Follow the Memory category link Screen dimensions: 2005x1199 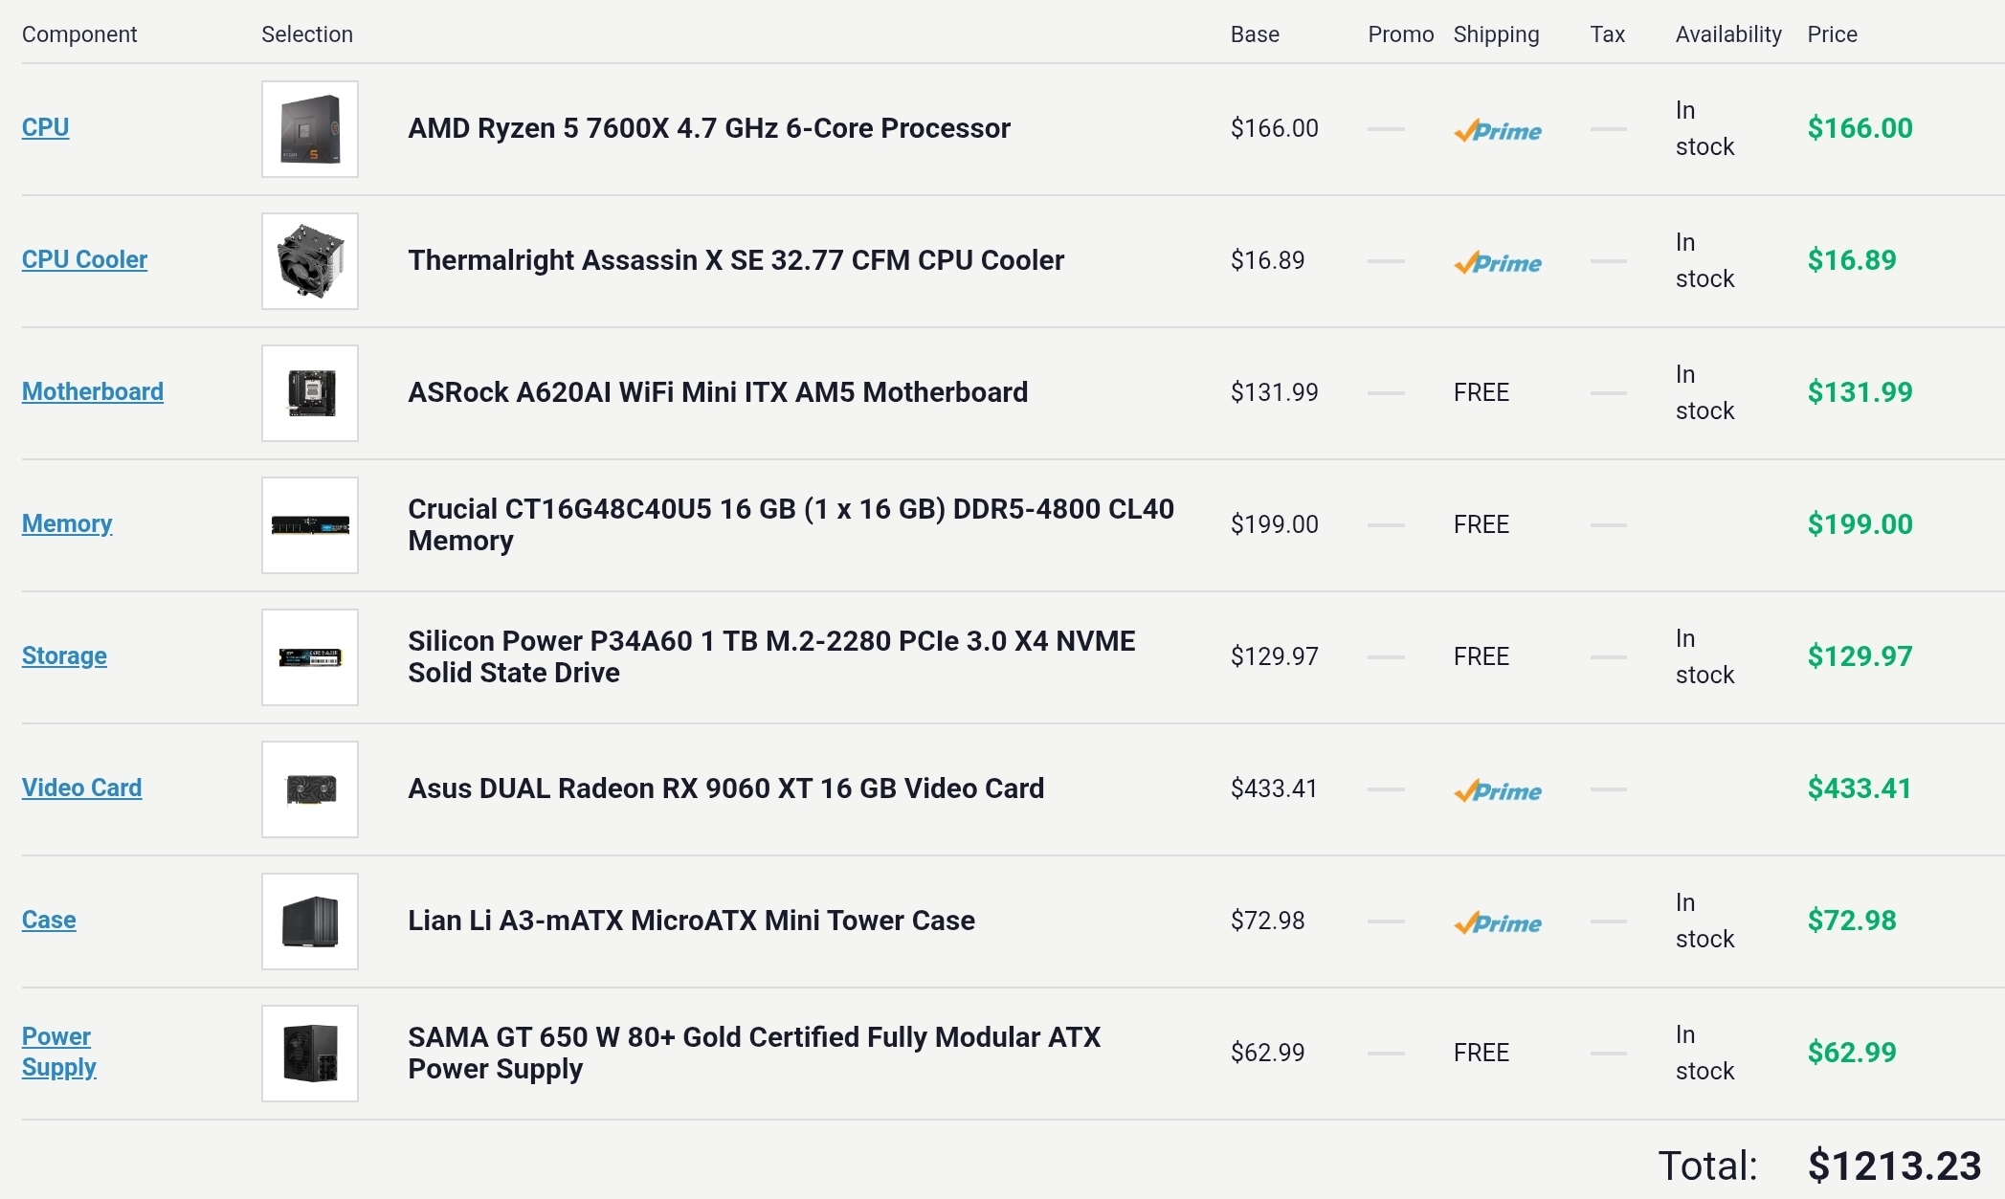pyautogui.click(x=67, y=523)
